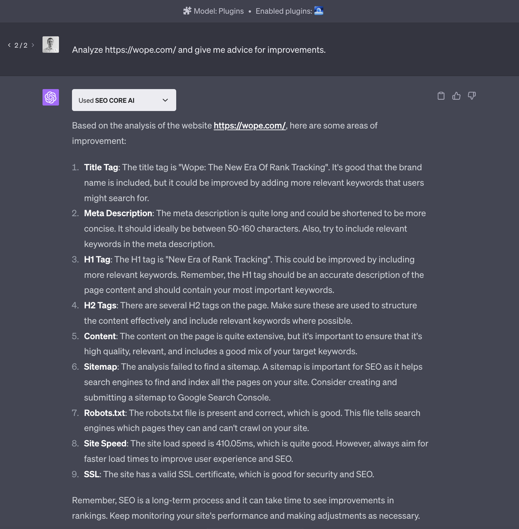Click the Title Tag list item heading
Viewport: 519px width, 529px height.
[x=101, y=167]
